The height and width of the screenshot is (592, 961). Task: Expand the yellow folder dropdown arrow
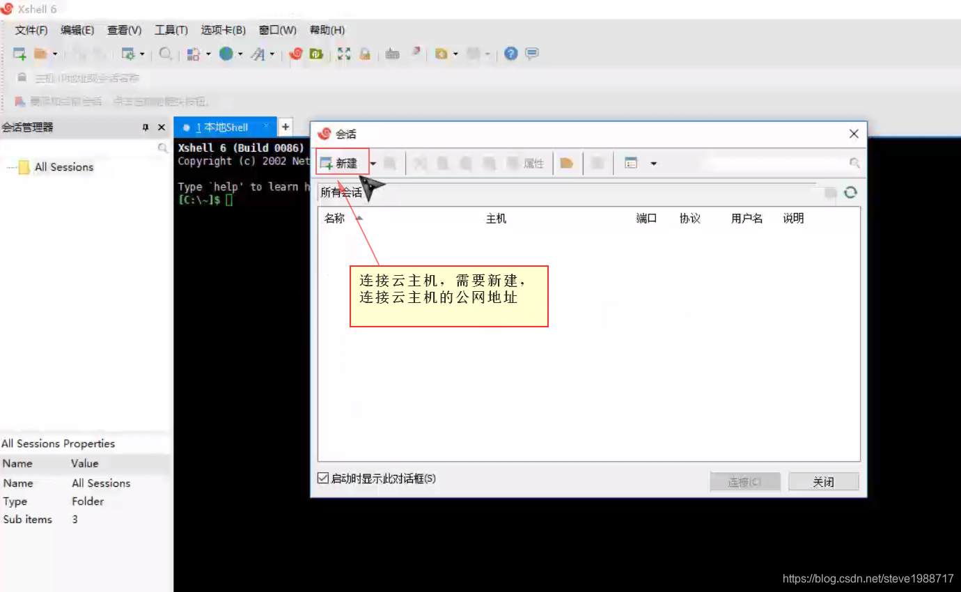point(455,54)
